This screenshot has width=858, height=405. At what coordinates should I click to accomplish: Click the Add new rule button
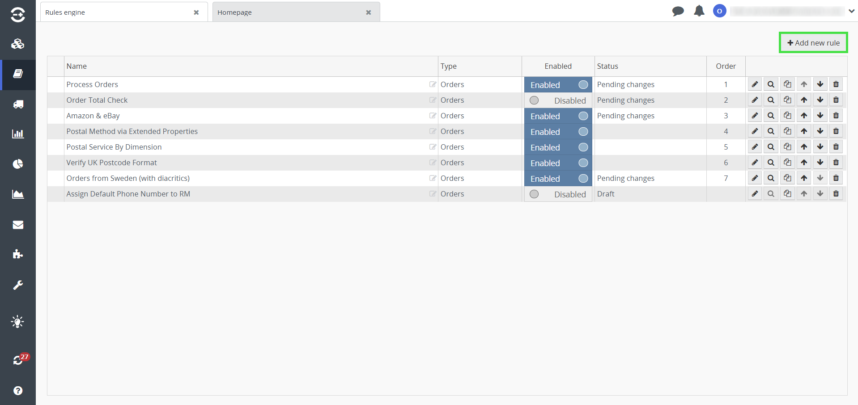coord(813,43)
